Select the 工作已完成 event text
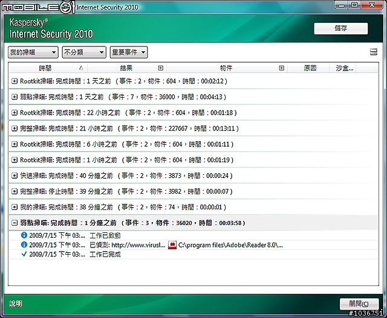Viewport: 387px width, 318px height. click(105, 254)
